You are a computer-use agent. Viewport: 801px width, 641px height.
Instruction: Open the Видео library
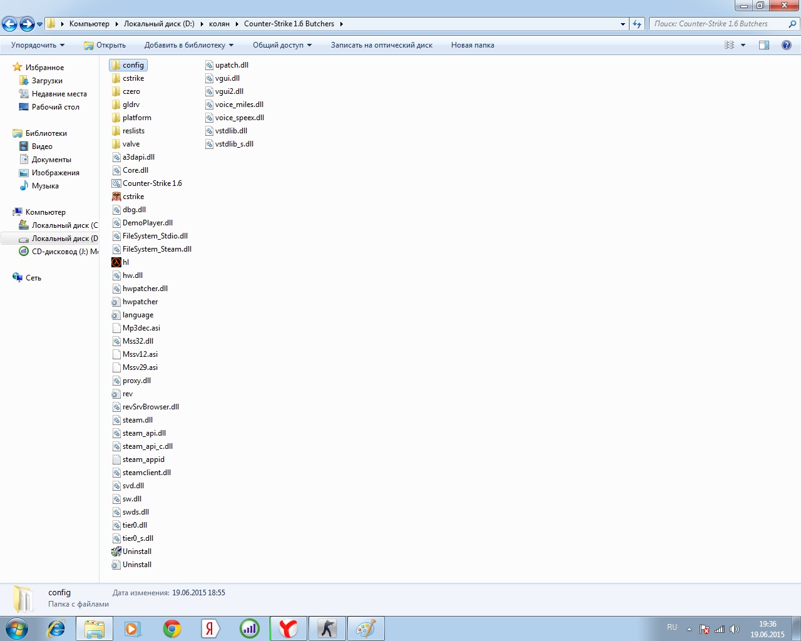point(42,146)
